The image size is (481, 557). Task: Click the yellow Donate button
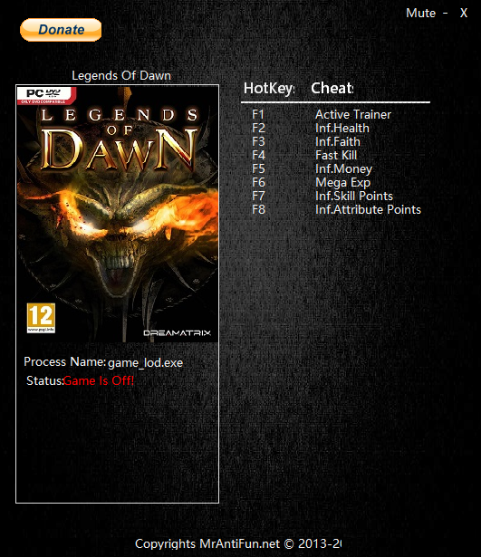pyautogui.click(x=61, y=30)
